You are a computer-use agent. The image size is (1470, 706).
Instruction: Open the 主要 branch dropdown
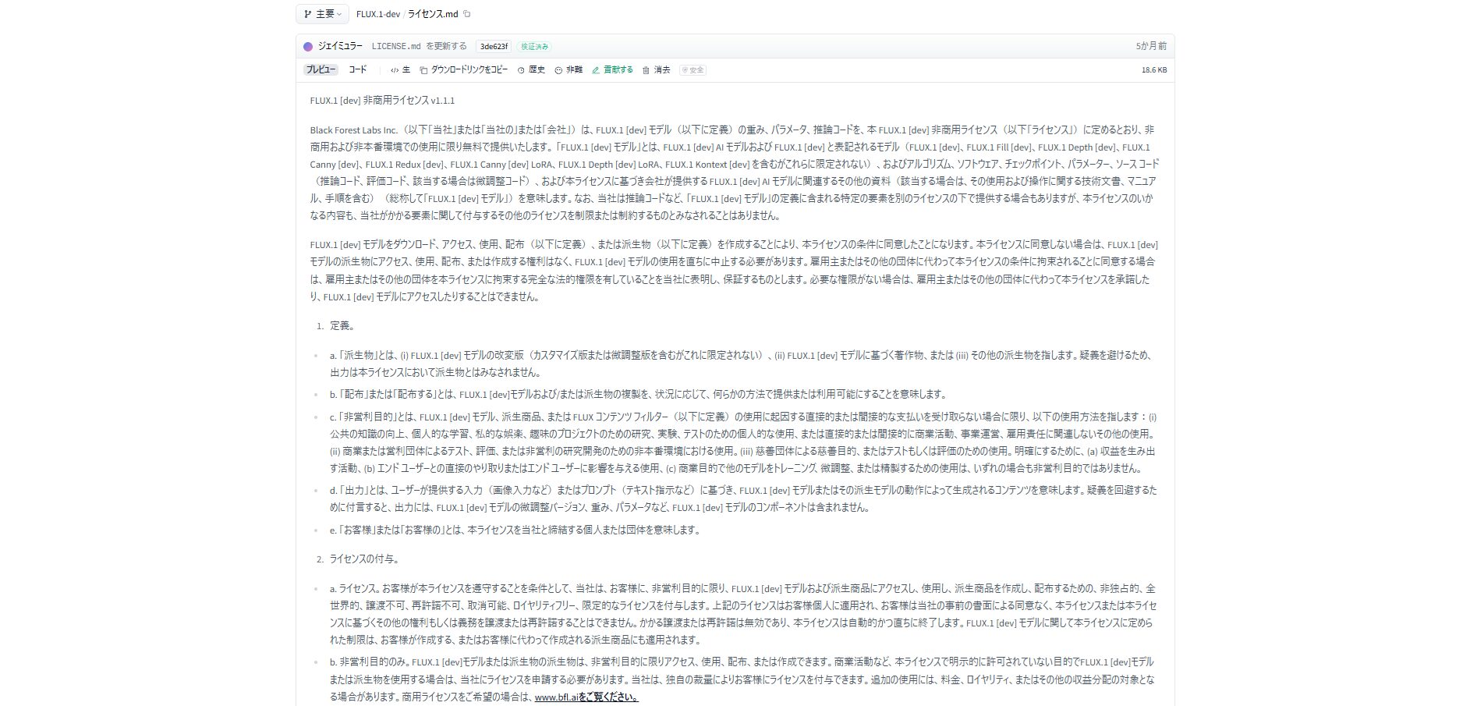point(322,14)
